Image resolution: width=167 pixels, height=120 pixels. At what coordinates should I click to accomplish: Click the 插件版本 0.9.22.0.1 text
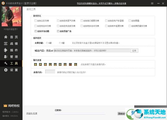[x=10, y=116]
